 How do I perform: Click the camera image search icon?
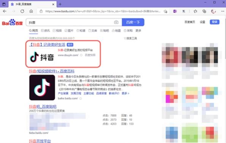coord(116,22)
